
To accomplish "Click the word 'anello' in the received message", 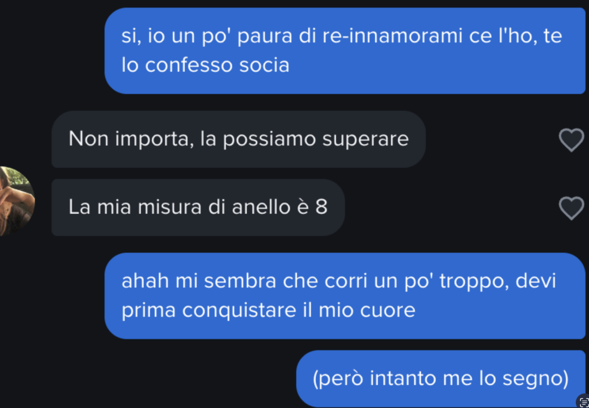I will (x=261, y=207).
